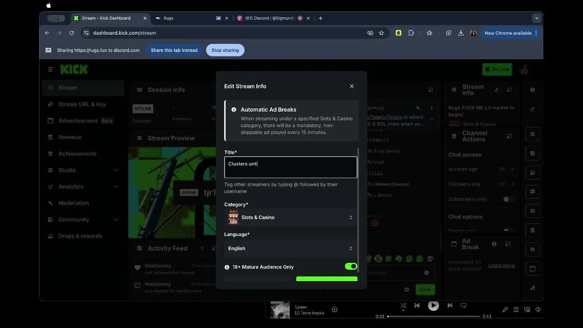
Task: Click Stop sharing button
Action: coord(225,50)
